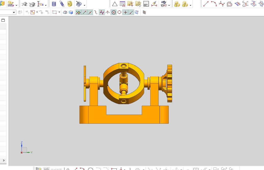The width and height of the screenshot is (264, 170).
Task: Toggle the intersection snap option
Action: coord(108,12)
